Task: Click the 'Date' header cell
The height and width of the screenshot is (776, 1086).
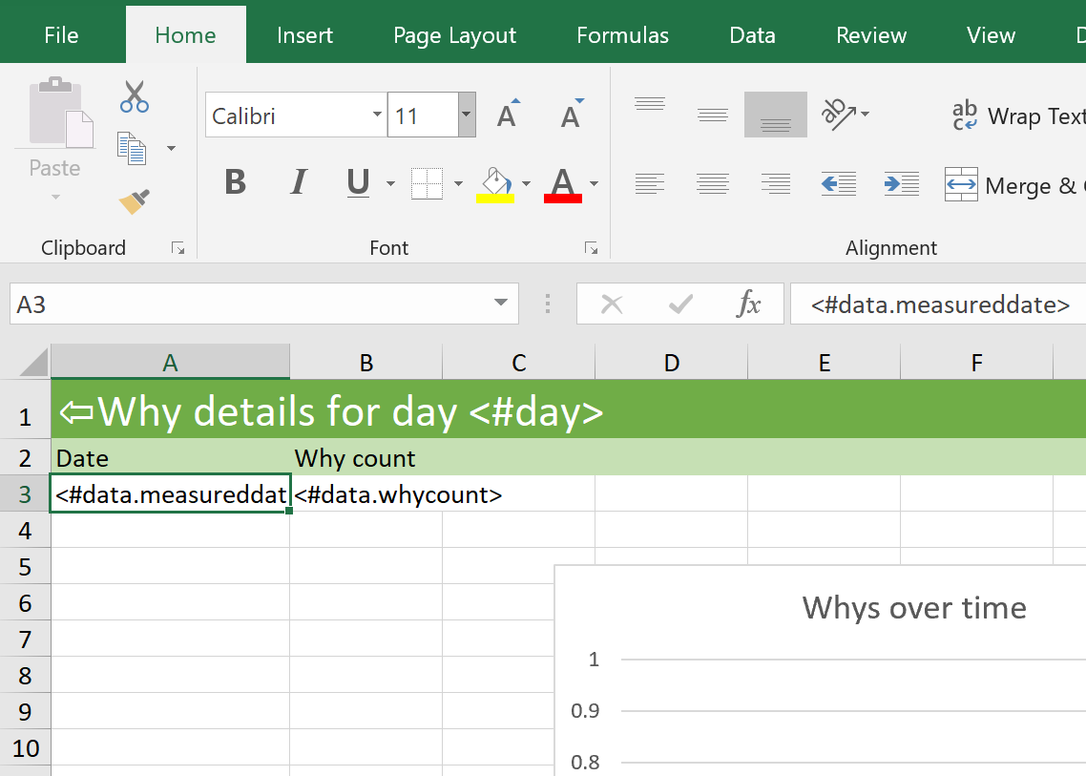Action: click(171, 457)
